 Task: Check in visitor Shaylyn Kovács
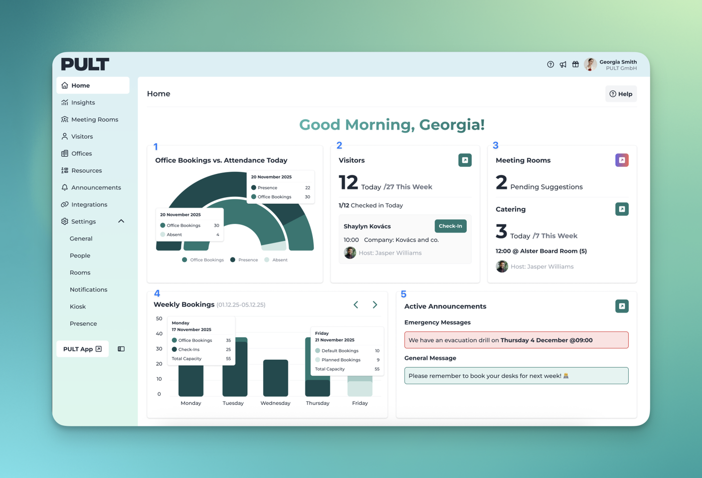(450, 226)
